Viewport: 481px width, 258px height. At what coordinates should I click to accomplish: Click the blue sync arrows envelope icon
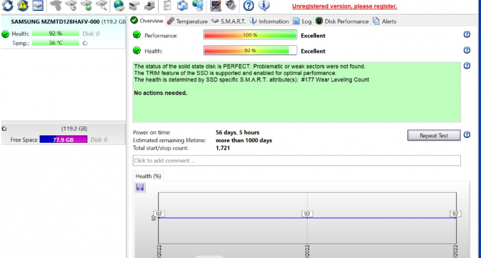[183, 6]
